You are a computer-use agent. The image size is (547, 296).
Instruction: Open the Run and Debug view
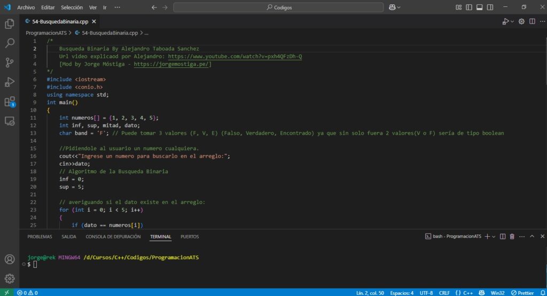click(x=10, y=82)
